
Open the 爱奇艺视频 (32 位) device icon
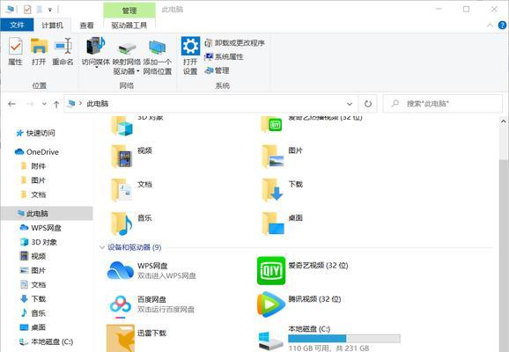click(271, 270)
